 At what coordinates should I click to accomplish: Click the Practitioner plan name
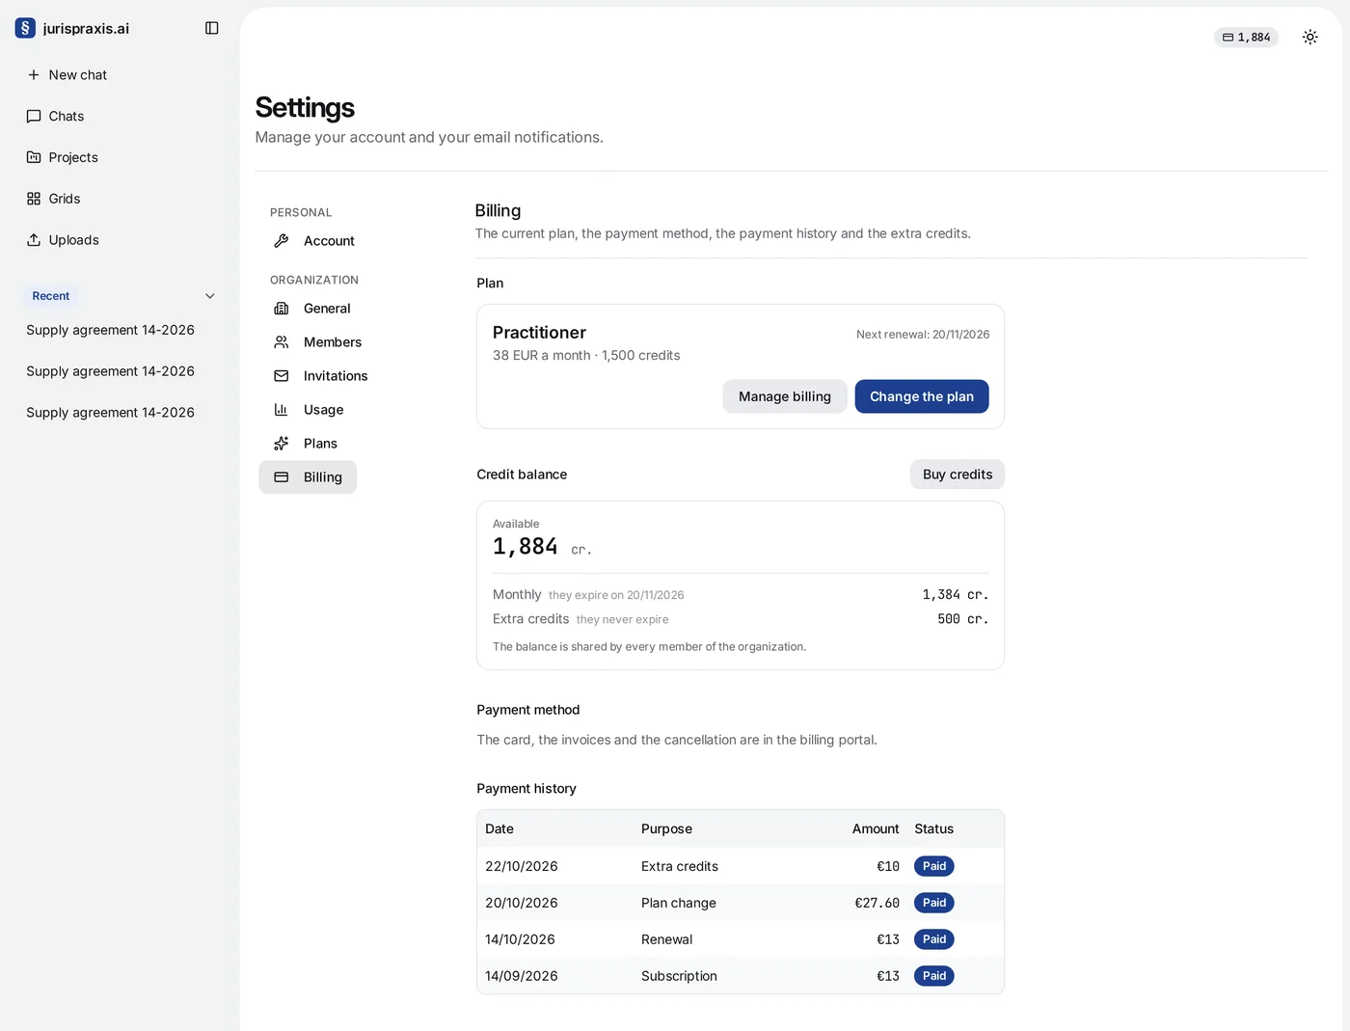539,333
